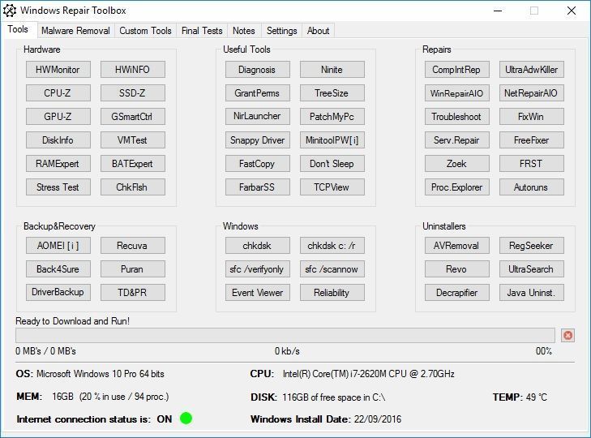This screenshot has height=438, width=591.
Task: Launch Ninite installer
Action: tap(332, 70)
